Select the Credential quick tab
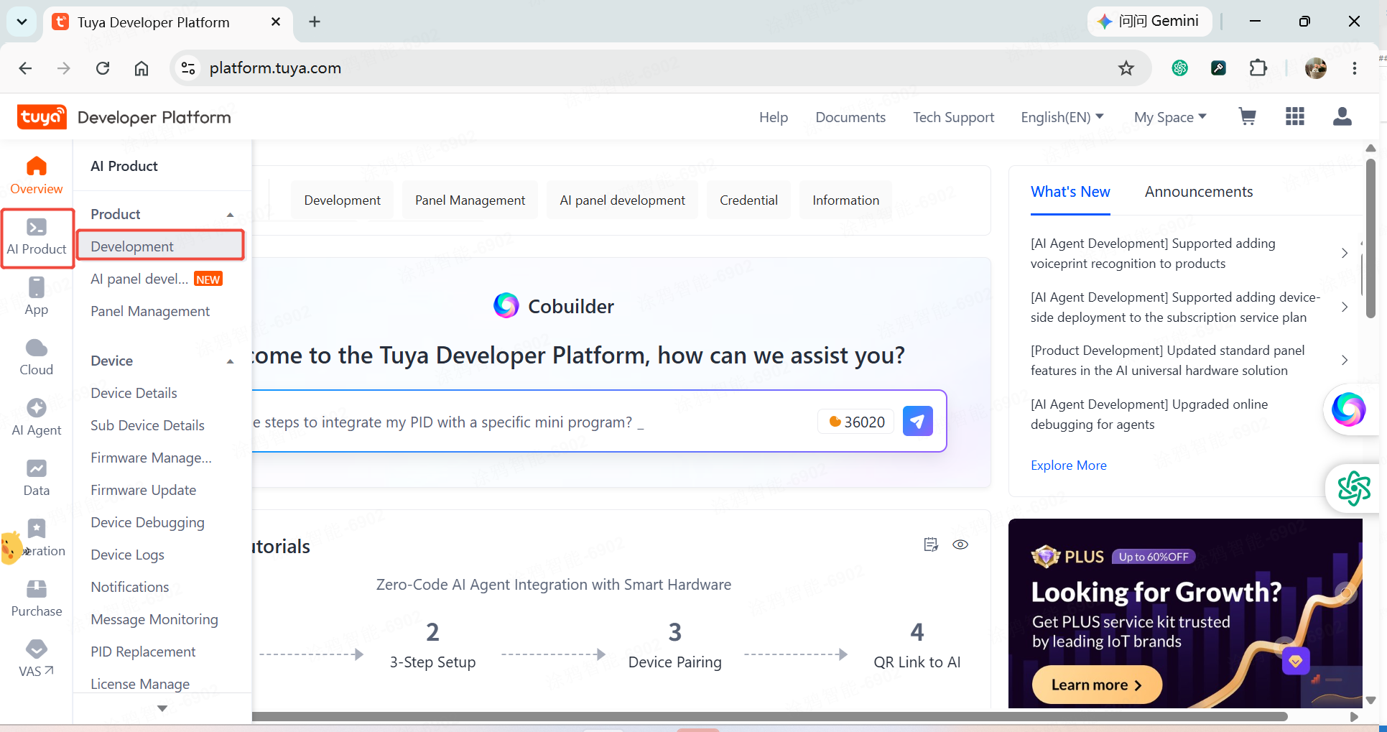Screen dimensions: 1387x732 point(748,200)
